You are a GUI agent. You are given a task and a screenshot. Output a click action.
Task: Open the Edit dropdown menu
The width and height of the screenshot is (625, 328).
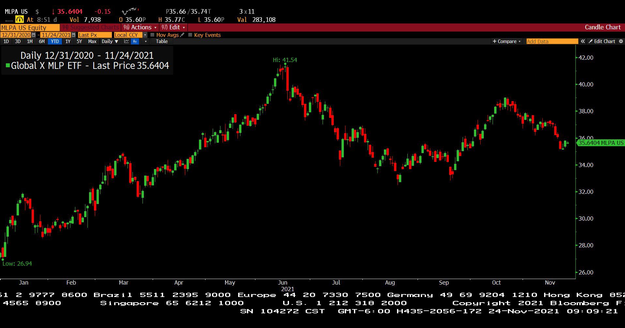pyautogui.click(x=173, y=27)
